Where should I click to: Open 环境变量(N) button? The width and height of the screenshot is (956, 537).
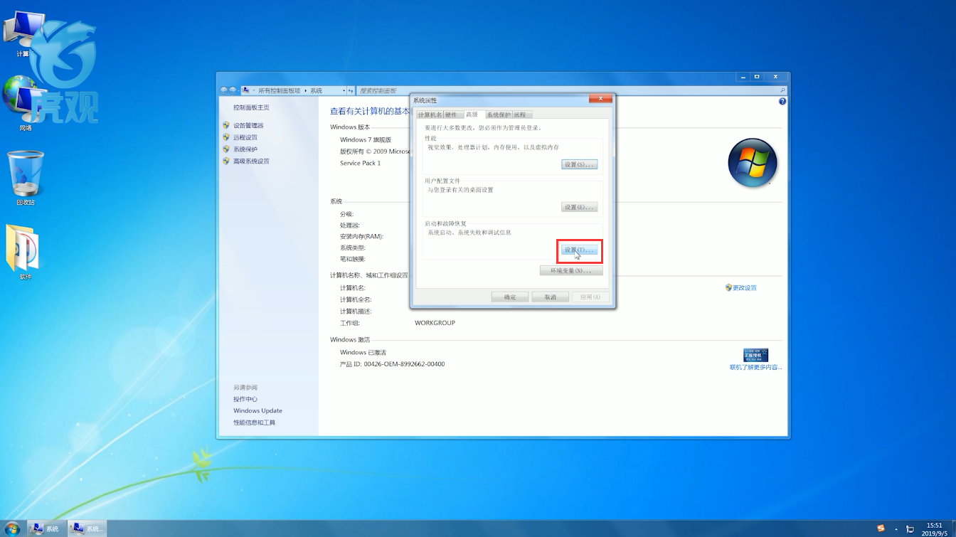[x=571, y=271]
